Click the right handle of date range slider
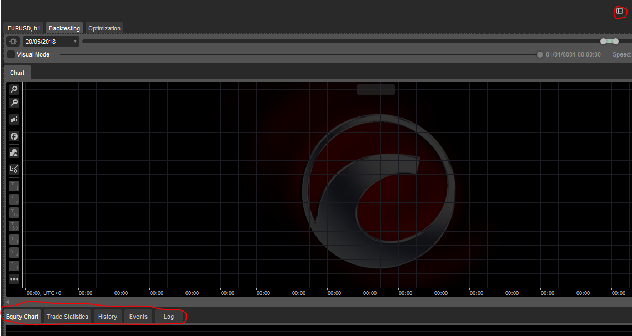Viewport: 632px width, 336px height. click(x=615, y=42)
